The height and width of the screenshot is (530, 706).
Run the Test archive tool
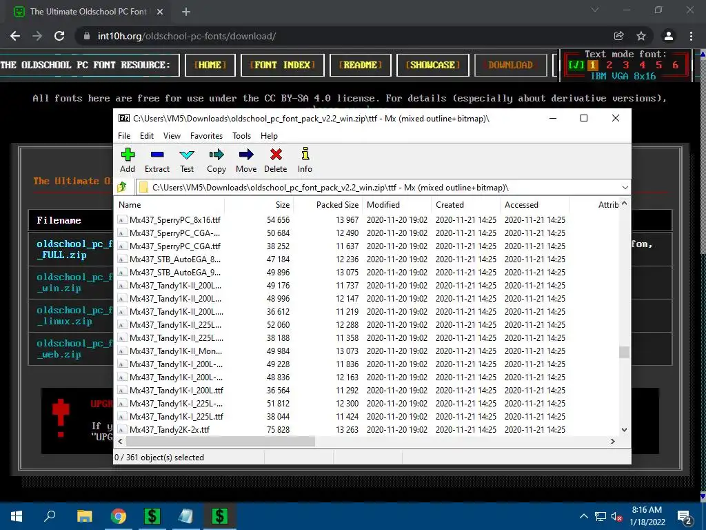[187, 160]
